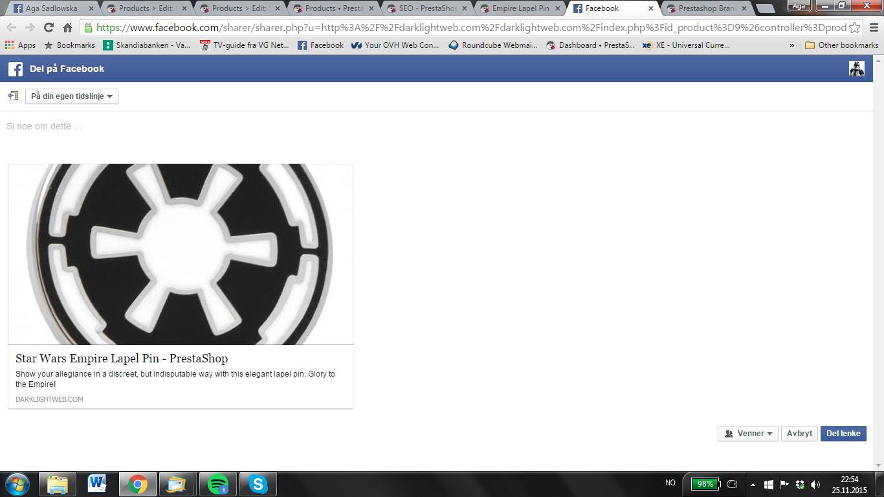Image resolution: width=884 pixels, height=497 pixels.
Task: Switch to the second 'Products > Edit' tab
Action: coord(241,8)
